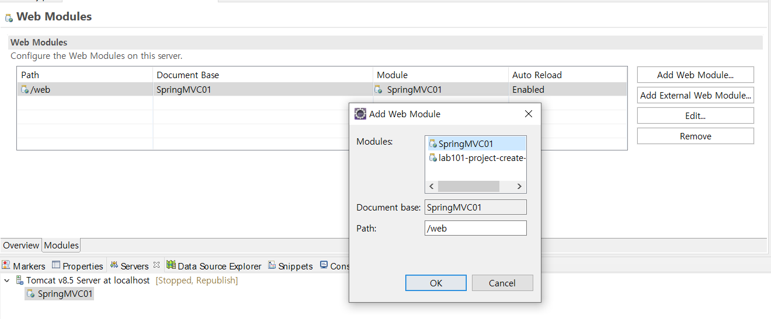Click the Properties tab icon

click(x=56, y=265)
